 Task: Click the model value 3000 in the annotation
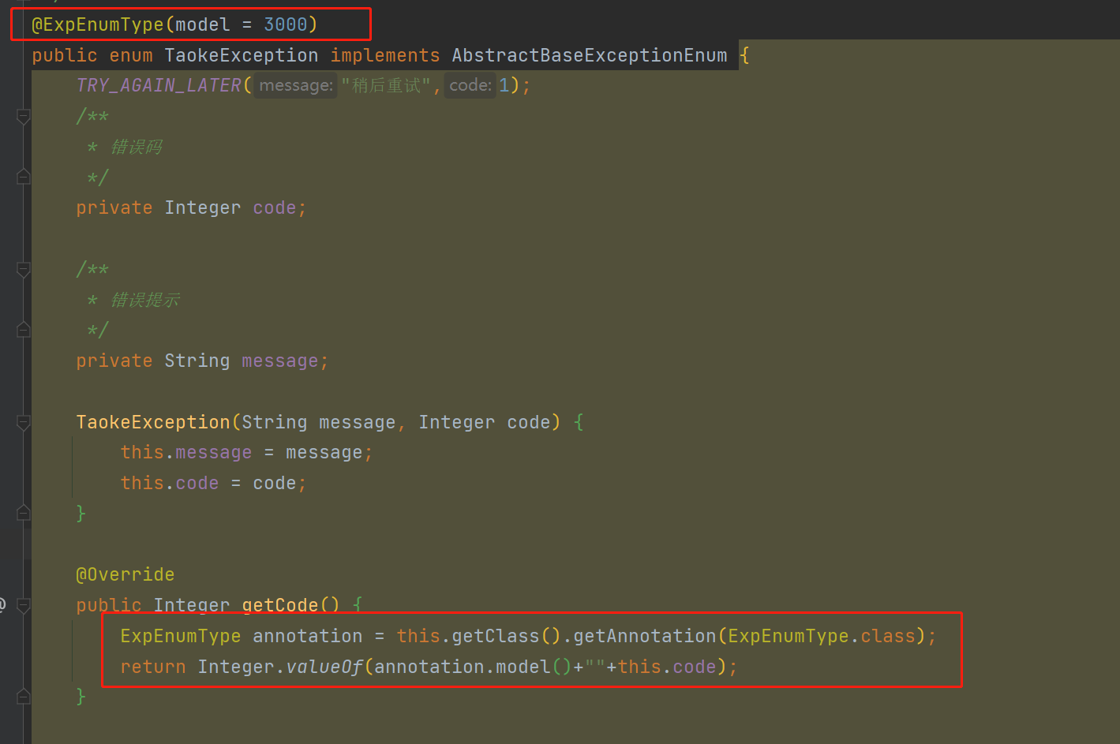[286, 24]
